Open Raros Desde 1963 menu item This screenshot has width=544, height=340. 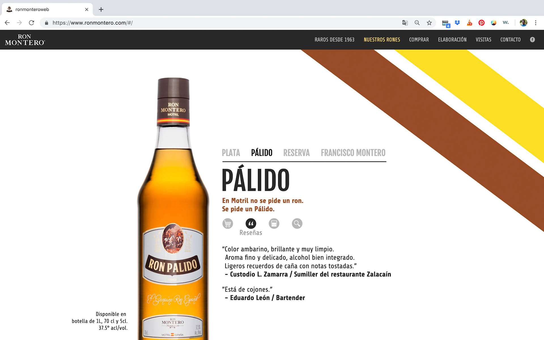pos(334,40)
